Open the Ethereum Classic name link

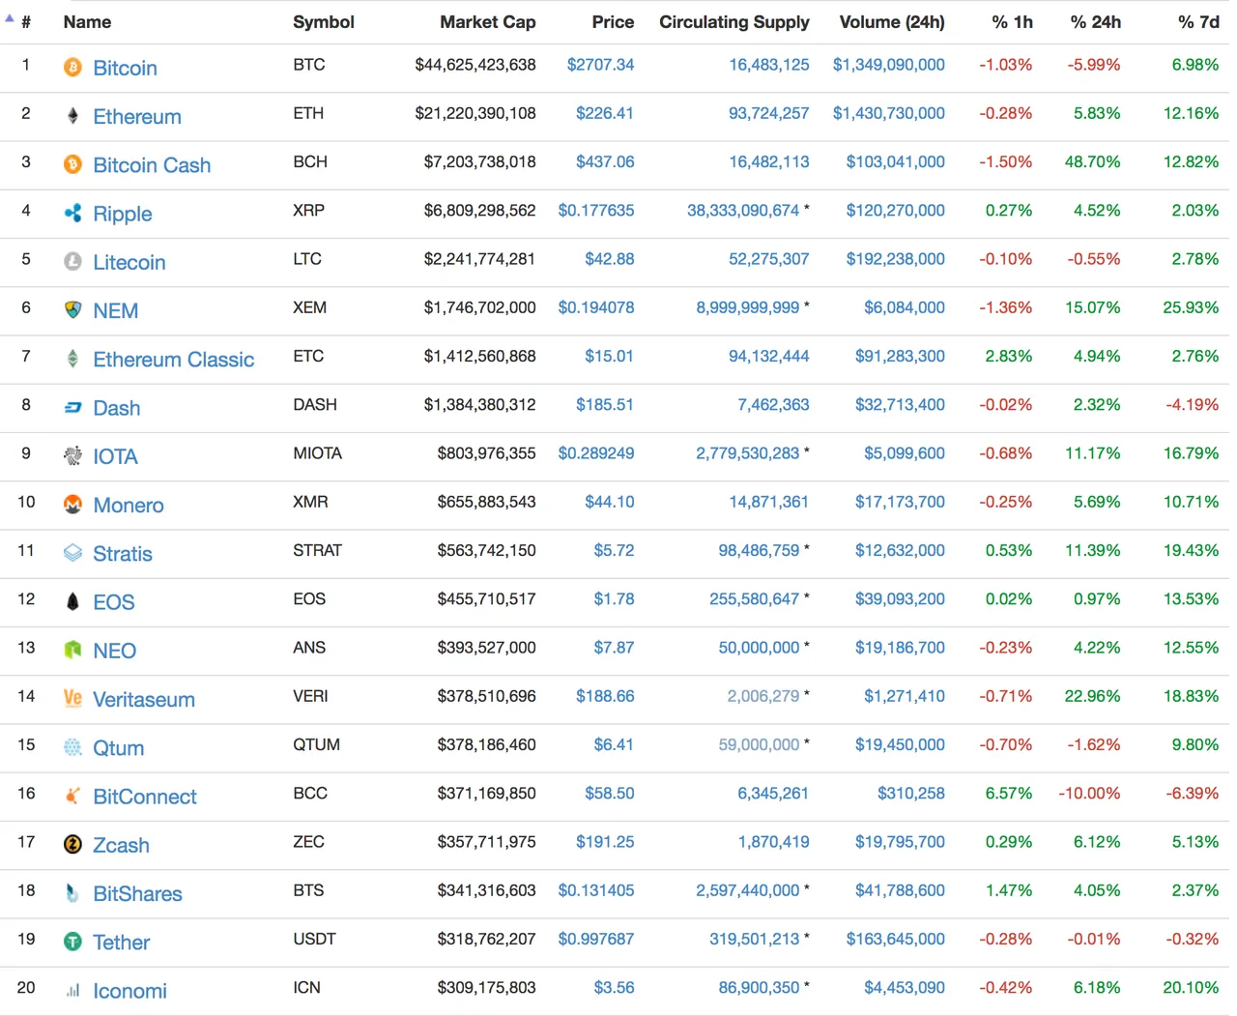pos(174,359)
